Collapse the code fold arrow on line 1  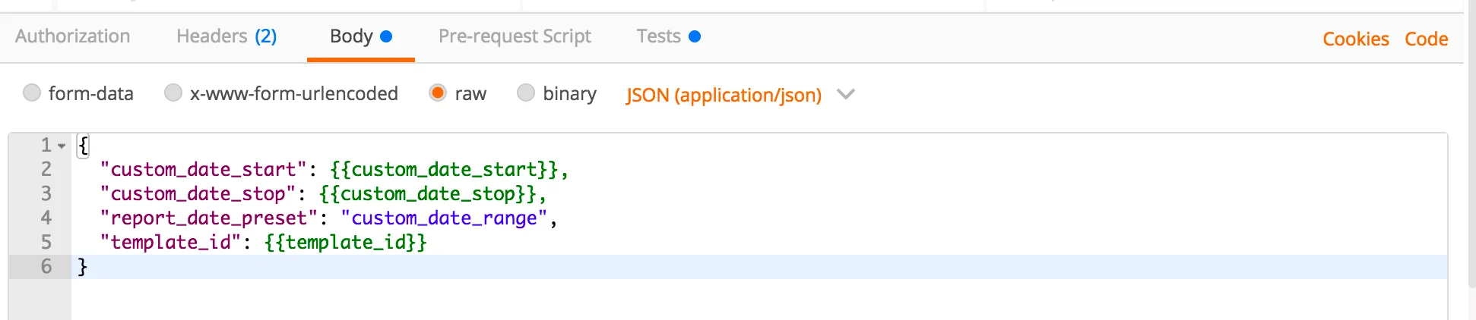pyautogui.click(x=62, y=146)
